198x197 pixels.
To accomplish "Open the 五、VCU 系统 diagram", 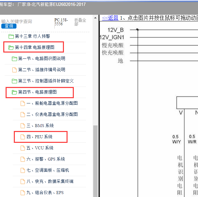I will [40, 148].
